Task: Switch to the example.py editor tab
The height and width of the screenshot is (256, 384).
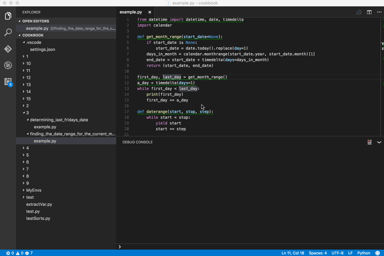Action: click(131, 12)
